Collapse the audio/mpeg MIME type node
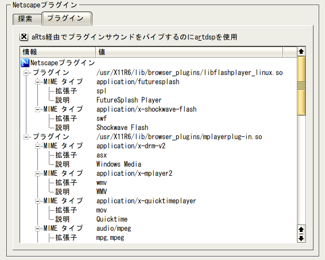 (37, 229)
